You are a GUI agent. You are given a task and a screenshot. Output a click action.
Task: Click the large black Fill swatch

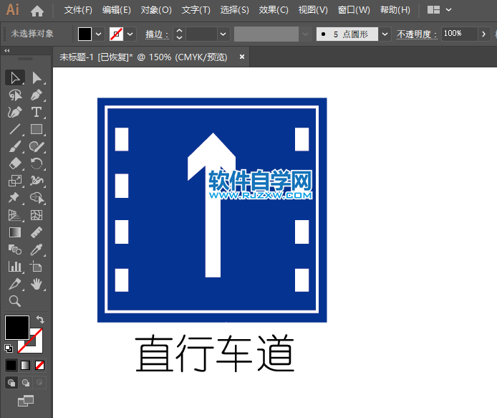(x=16, y=327)
